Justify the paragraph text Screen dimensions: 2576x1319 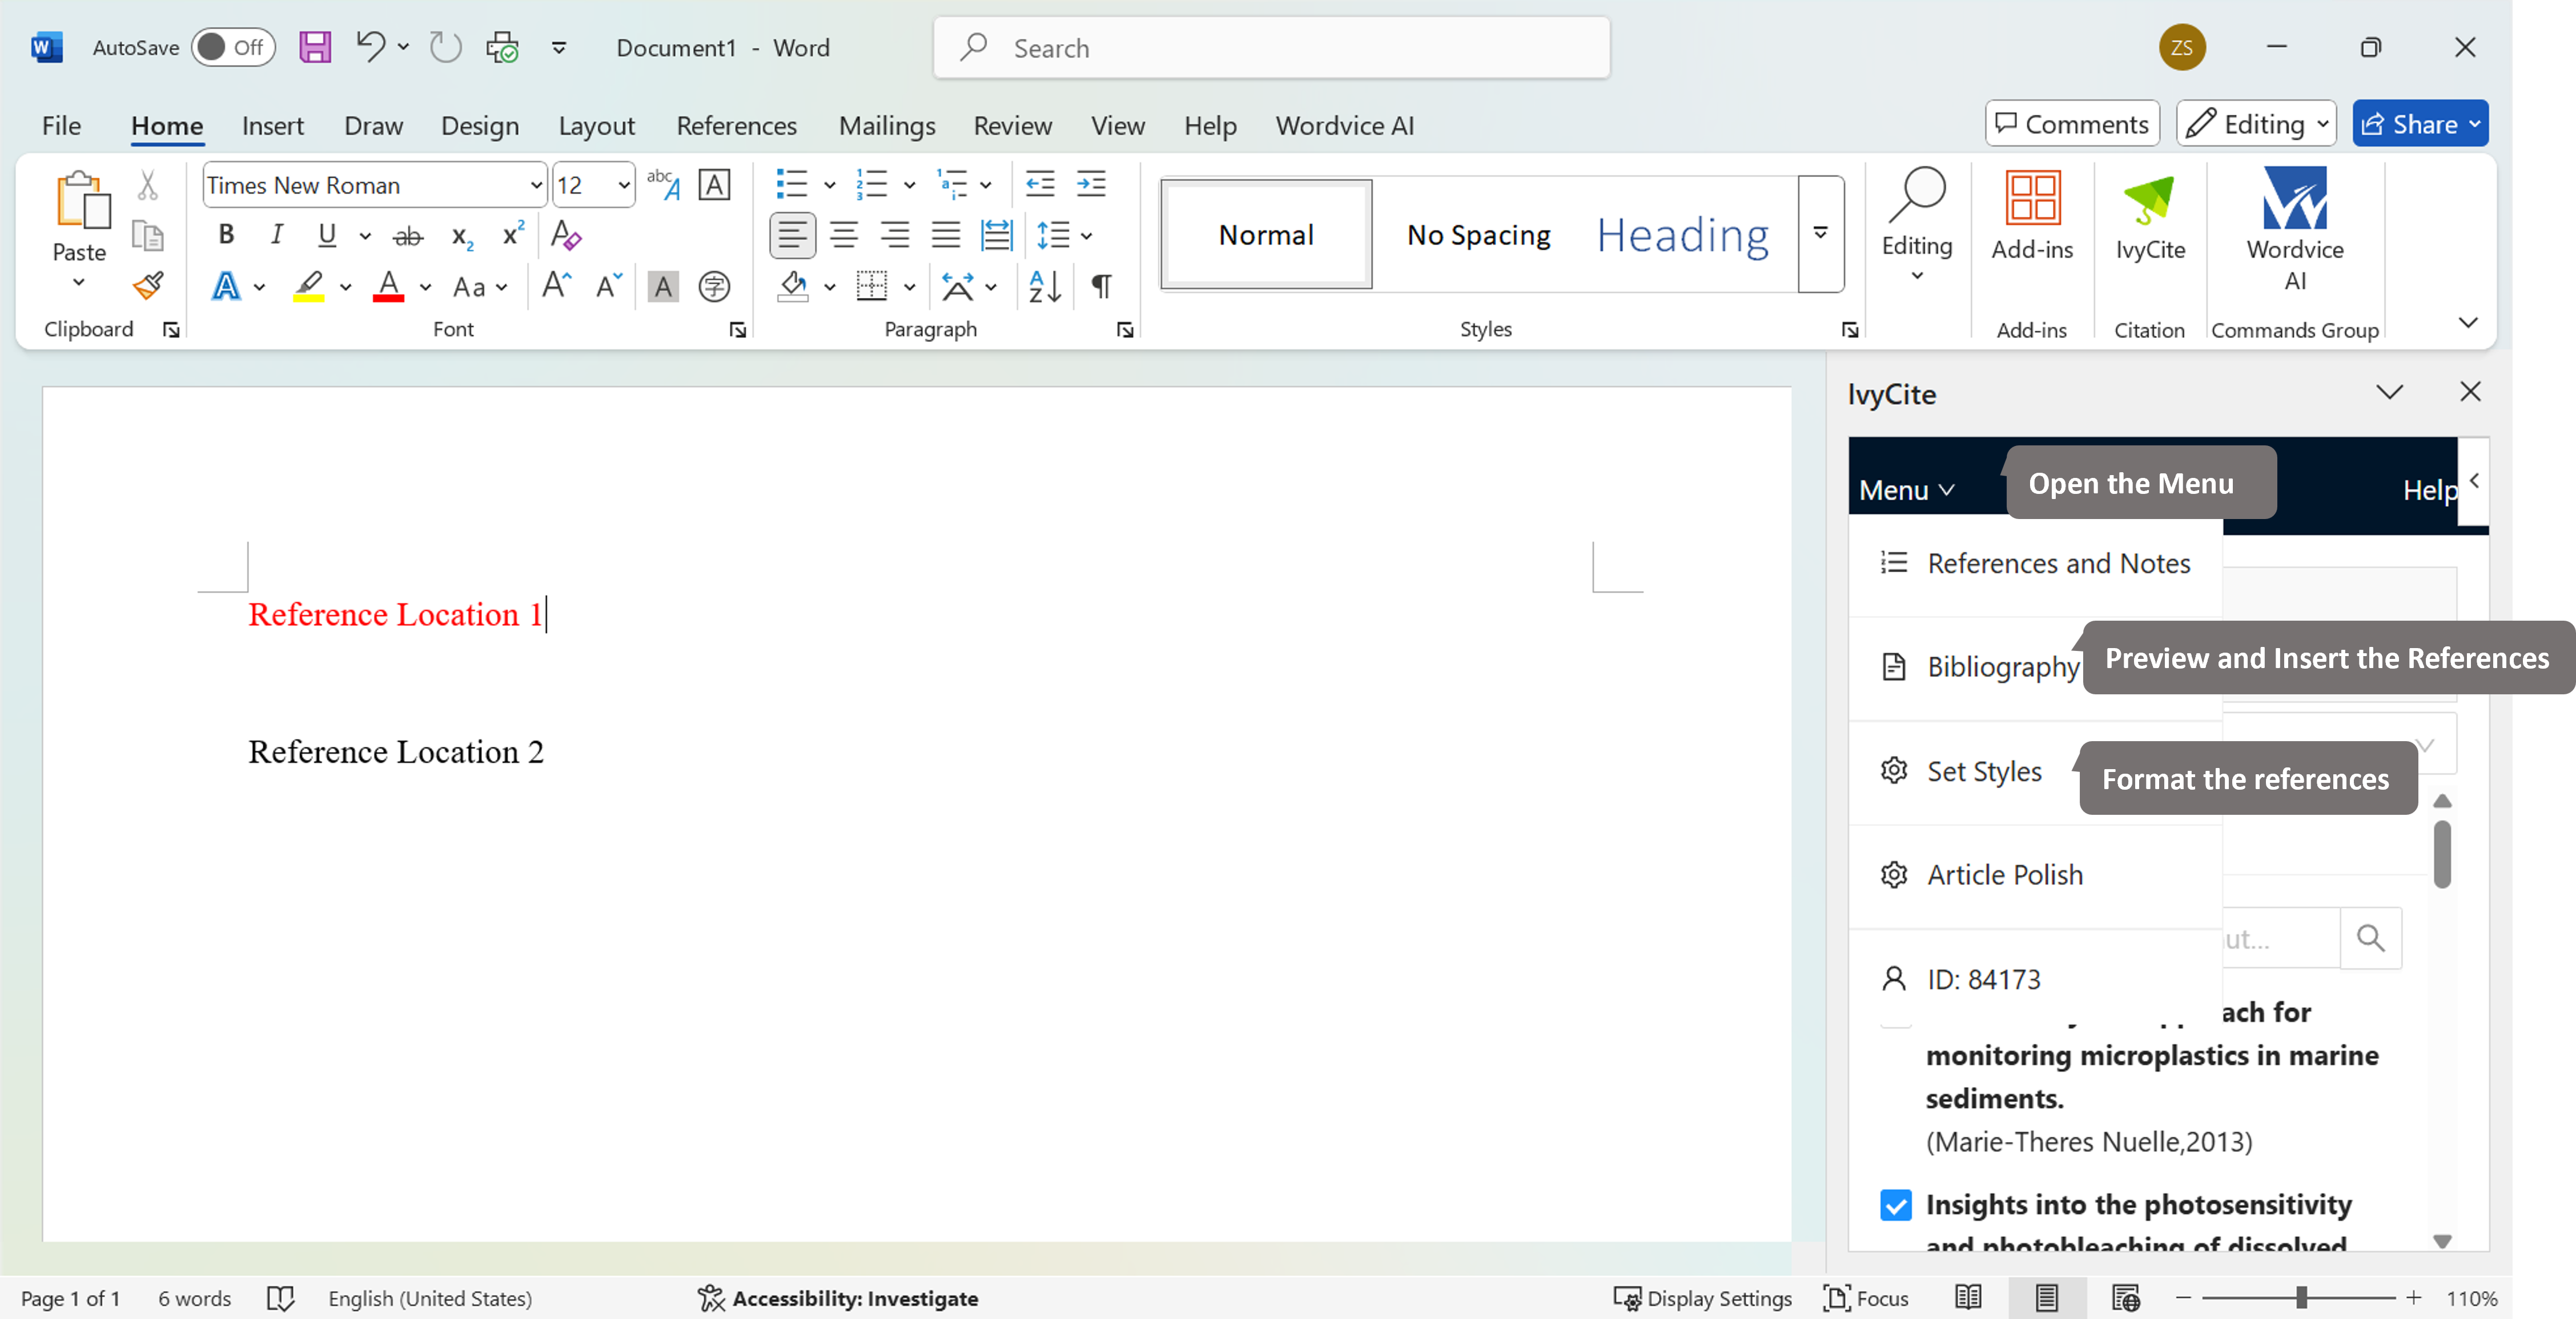tap(946, 236)
